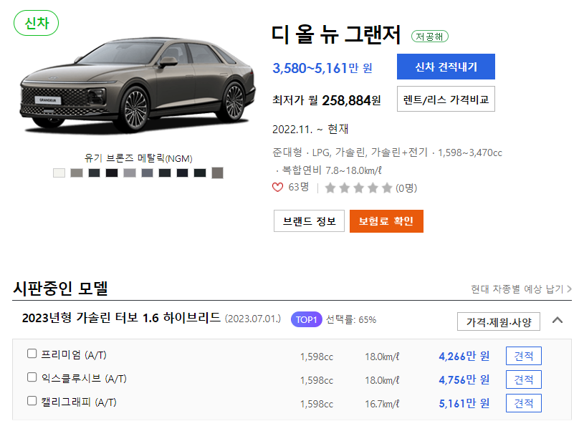579x421 pixels.
Task: Click the 디 올 뉴 그랜저 title
Action: [335, 35]
